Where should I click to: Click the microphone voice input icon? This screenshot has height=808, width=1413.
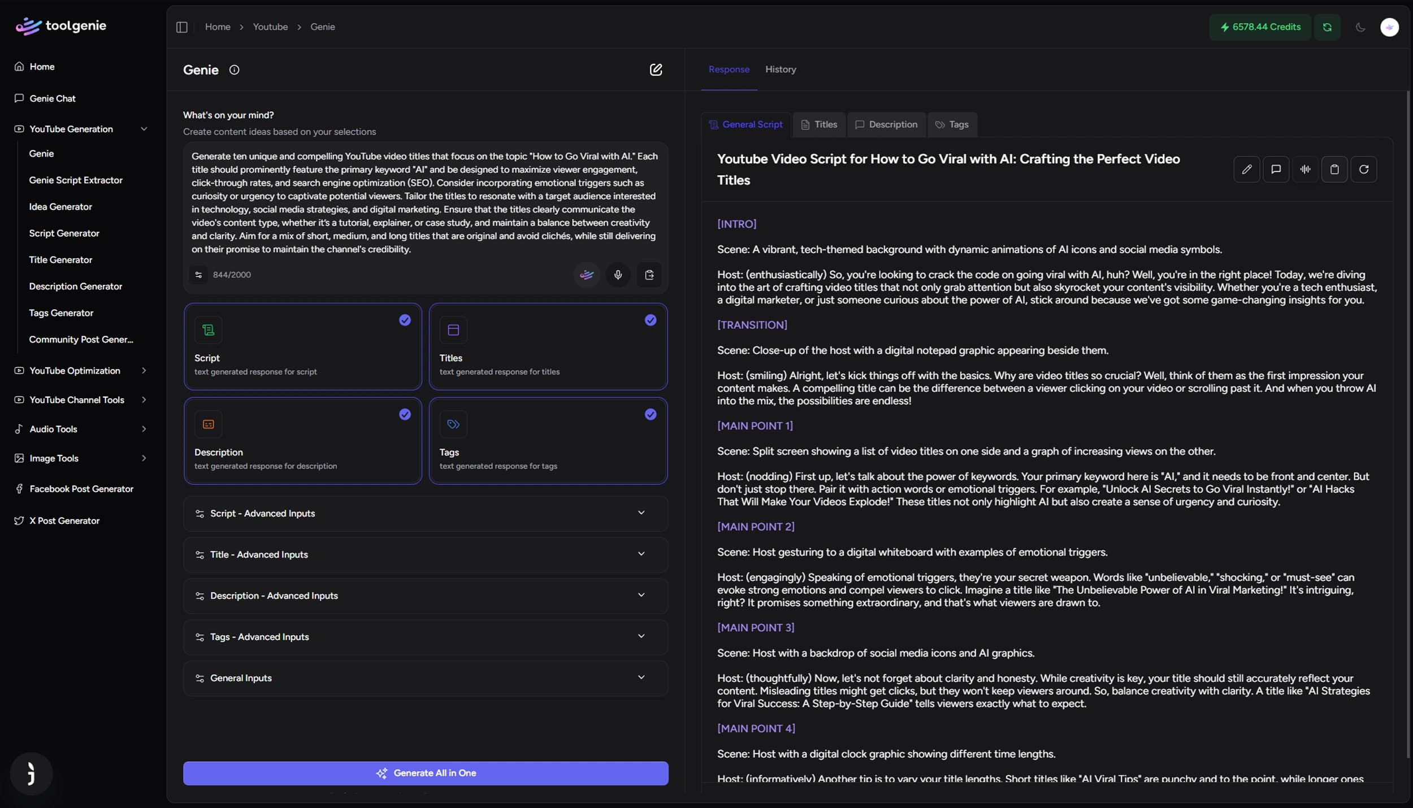[x=618, y=275]
